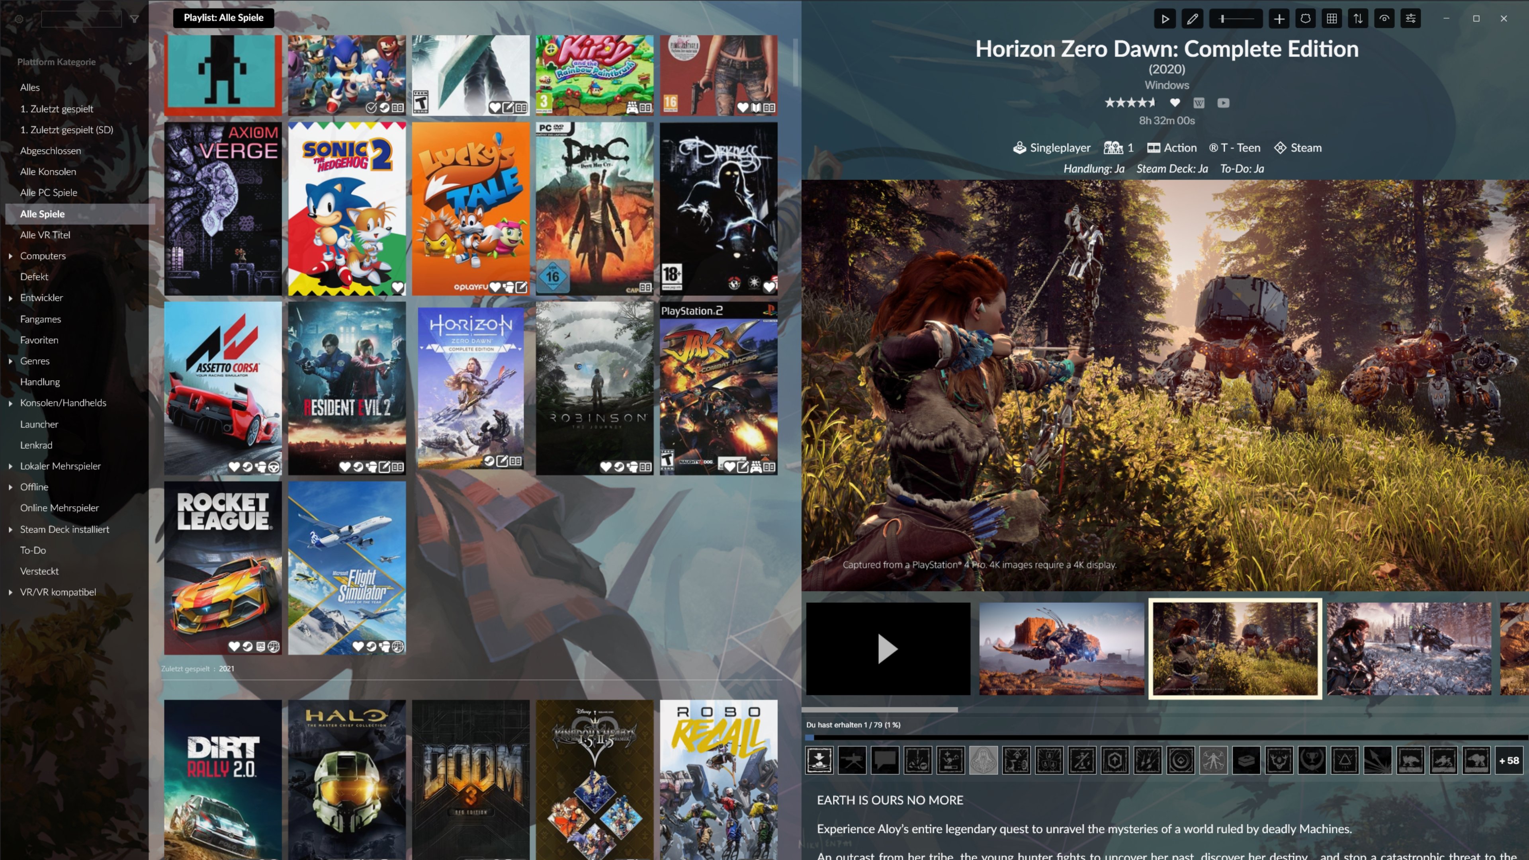
Task: Click the screenshot strip horizontal scrollbar
Action: pos(879,709)
